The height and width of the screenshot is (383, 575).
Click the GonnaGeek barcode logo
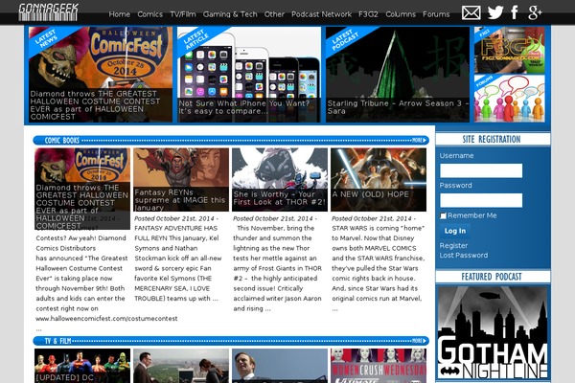[48, 12]
